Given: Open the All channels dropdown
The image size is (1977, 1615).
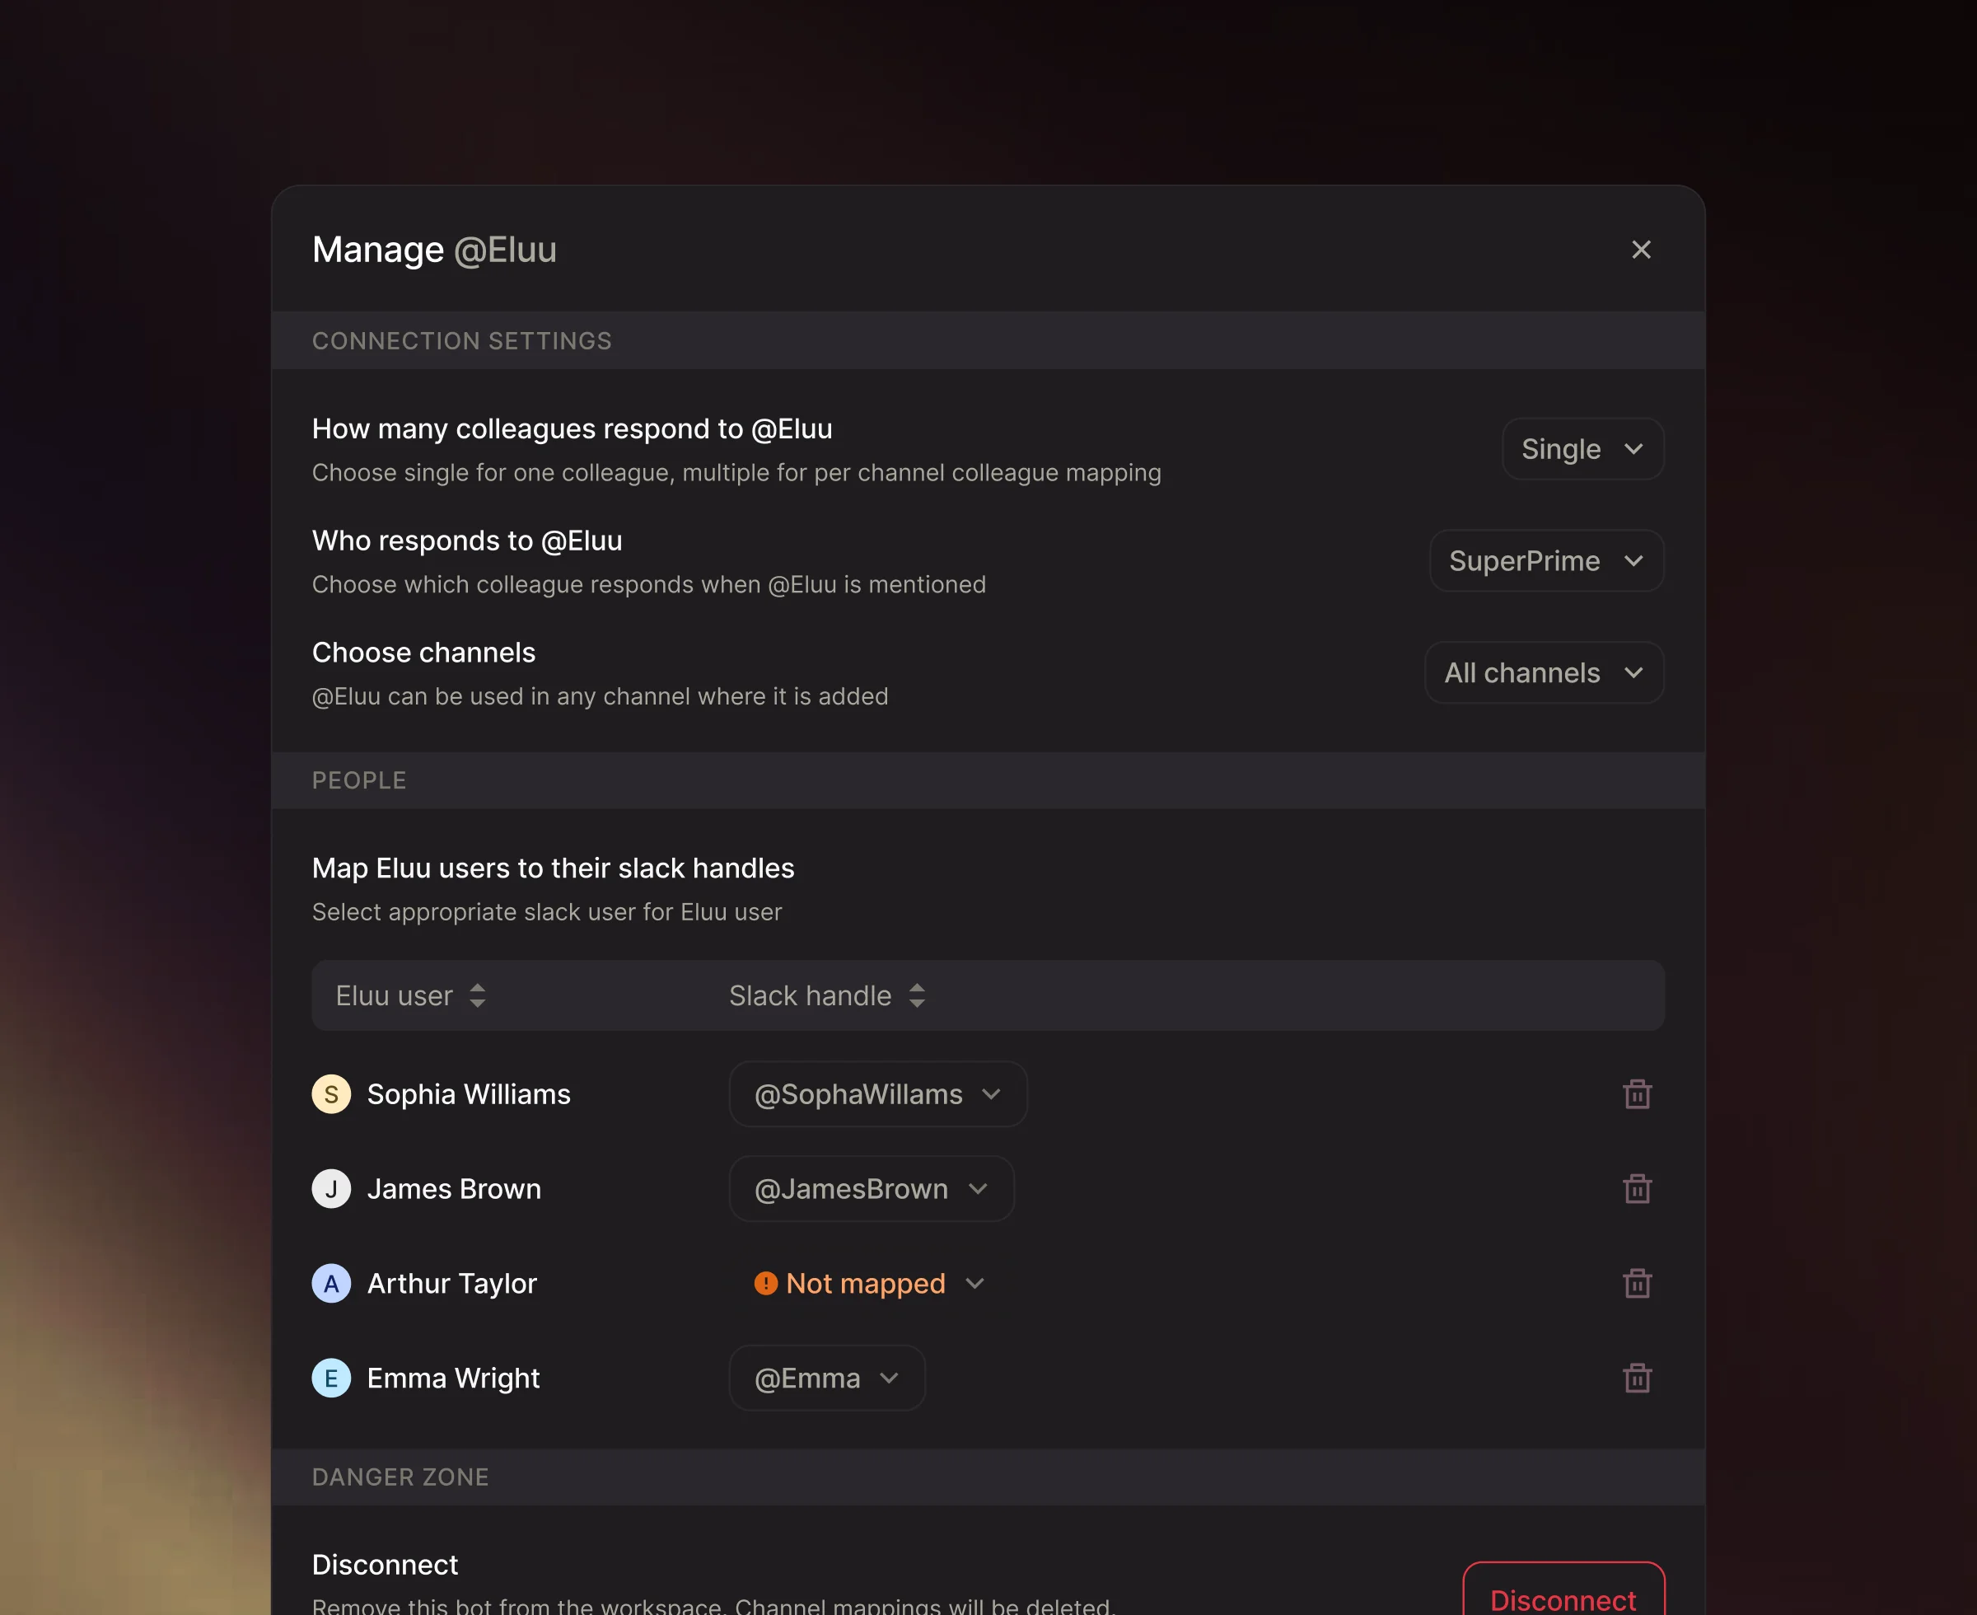Looking at the screenshot, I should (x=1544, y=672).
